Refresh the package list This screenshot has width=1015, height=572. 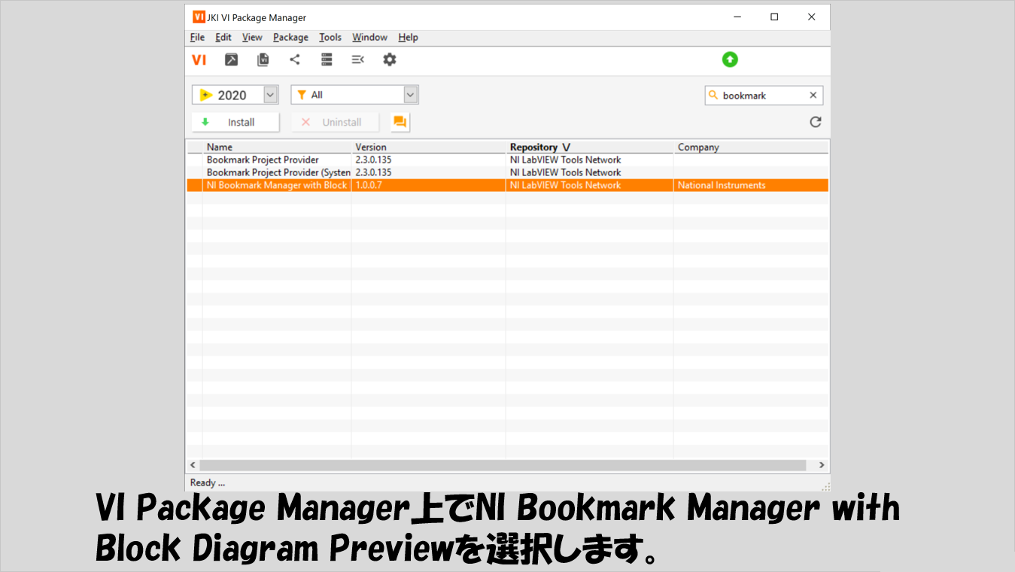(816, 122)
